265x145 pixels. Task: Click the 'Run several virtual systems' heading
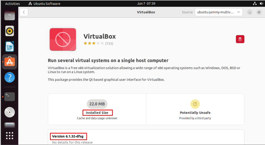[x=108, y=60]
